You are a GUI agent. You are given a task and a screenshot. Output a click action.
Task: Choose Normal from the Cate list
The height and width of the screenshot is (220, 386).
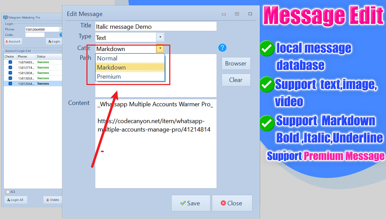[x=130, y=58]
